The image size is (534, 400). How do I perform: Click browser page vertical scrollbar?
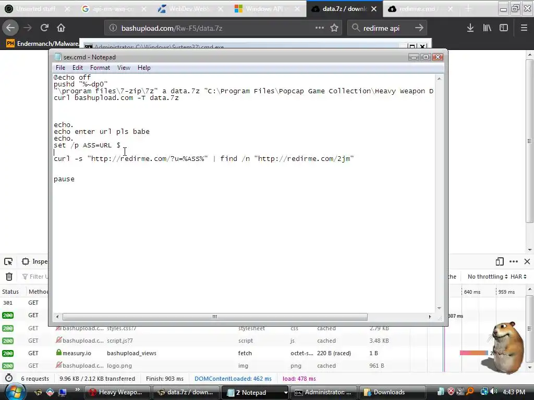click(529, 141)
